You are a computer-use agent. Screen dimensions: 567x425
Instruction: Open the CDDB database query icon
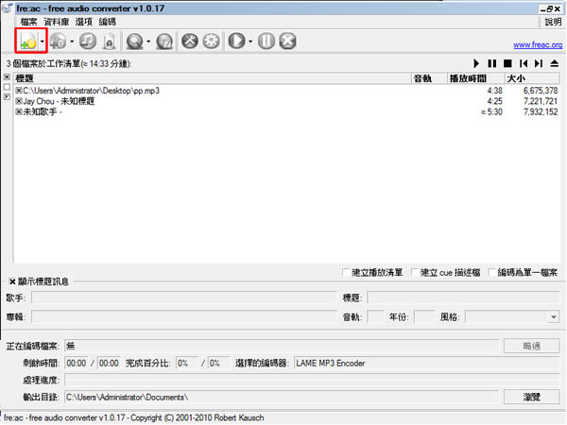[x=134, y=42]
